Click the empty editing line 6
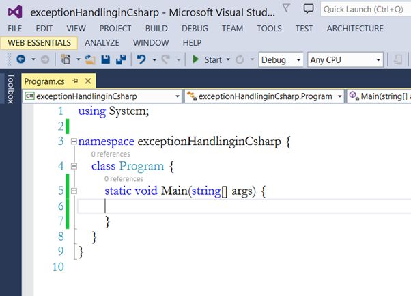 (x=244, y=206)
